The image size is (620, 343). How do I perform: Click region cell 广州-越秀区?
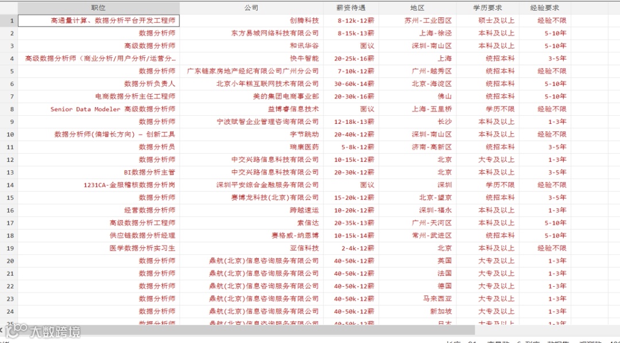point(417,71)
